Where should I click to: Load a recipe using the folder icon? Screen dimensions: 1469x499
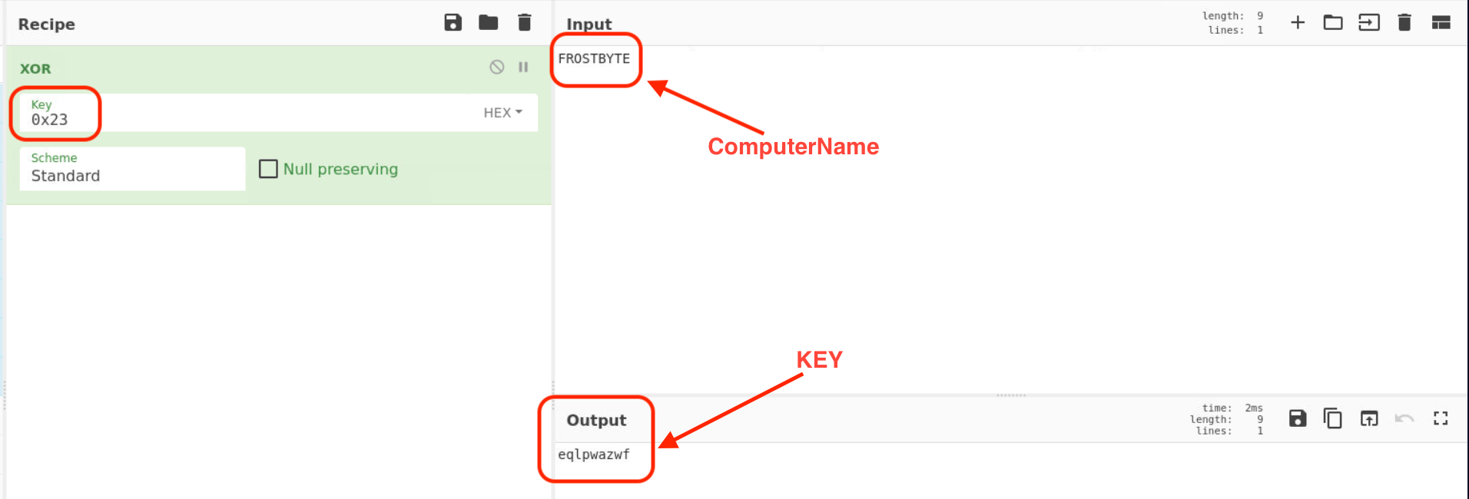coord(488,22)
